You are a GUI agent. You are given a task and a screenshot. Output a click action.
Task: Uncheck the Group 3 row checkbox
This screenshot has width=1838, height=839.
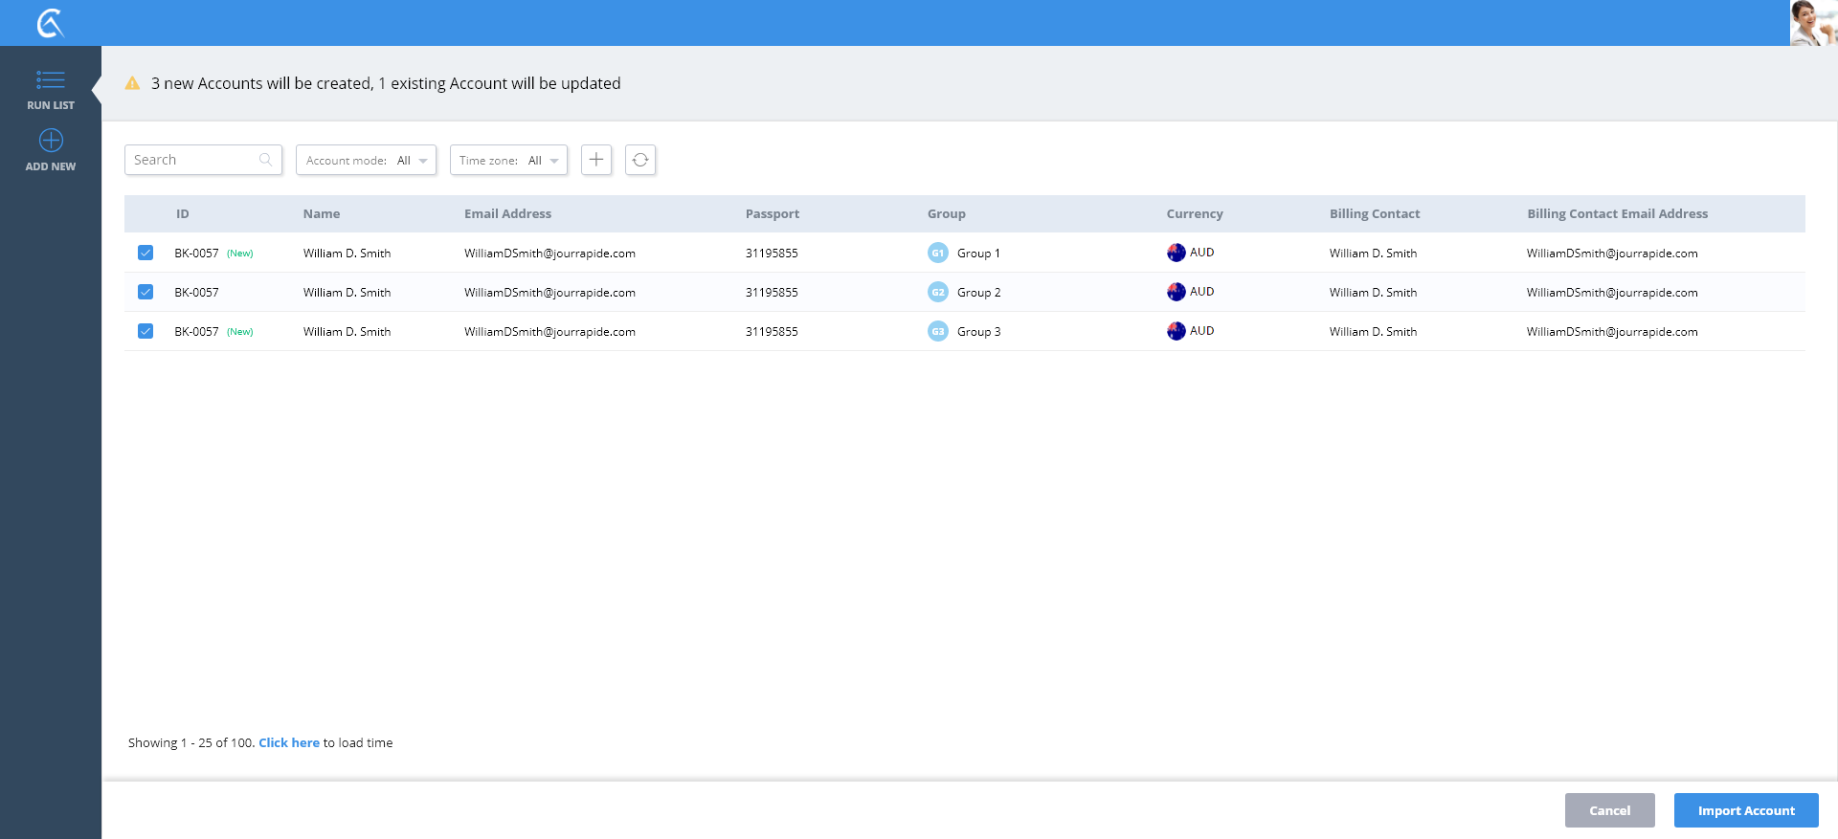[x=146, y=332]
